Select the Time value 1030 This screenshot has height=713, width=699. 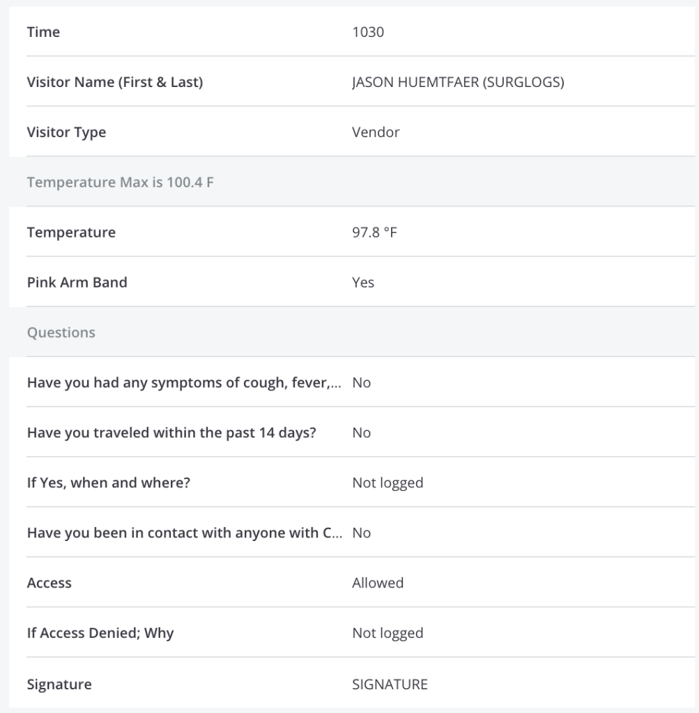[368, 32]
